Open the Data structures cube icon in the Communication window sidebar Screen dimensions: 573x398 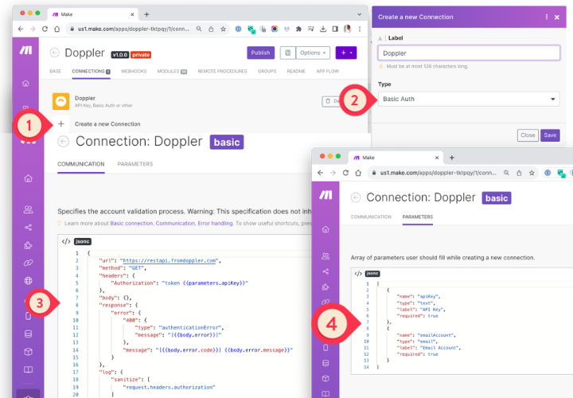28,352
